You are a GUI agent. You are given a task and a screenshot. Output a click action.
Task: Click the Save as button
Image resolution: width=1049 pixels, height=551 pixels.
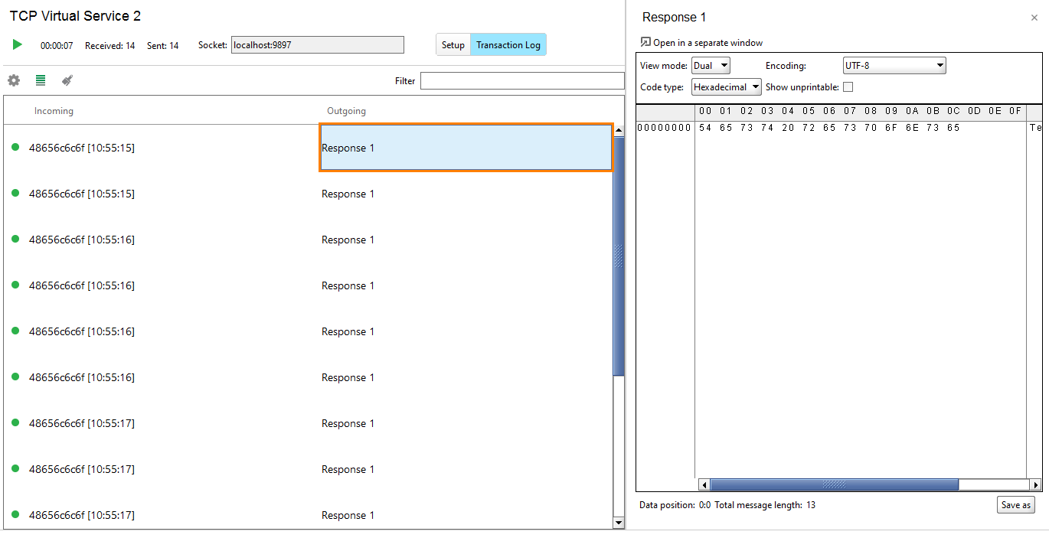(x=1015, y=504)
